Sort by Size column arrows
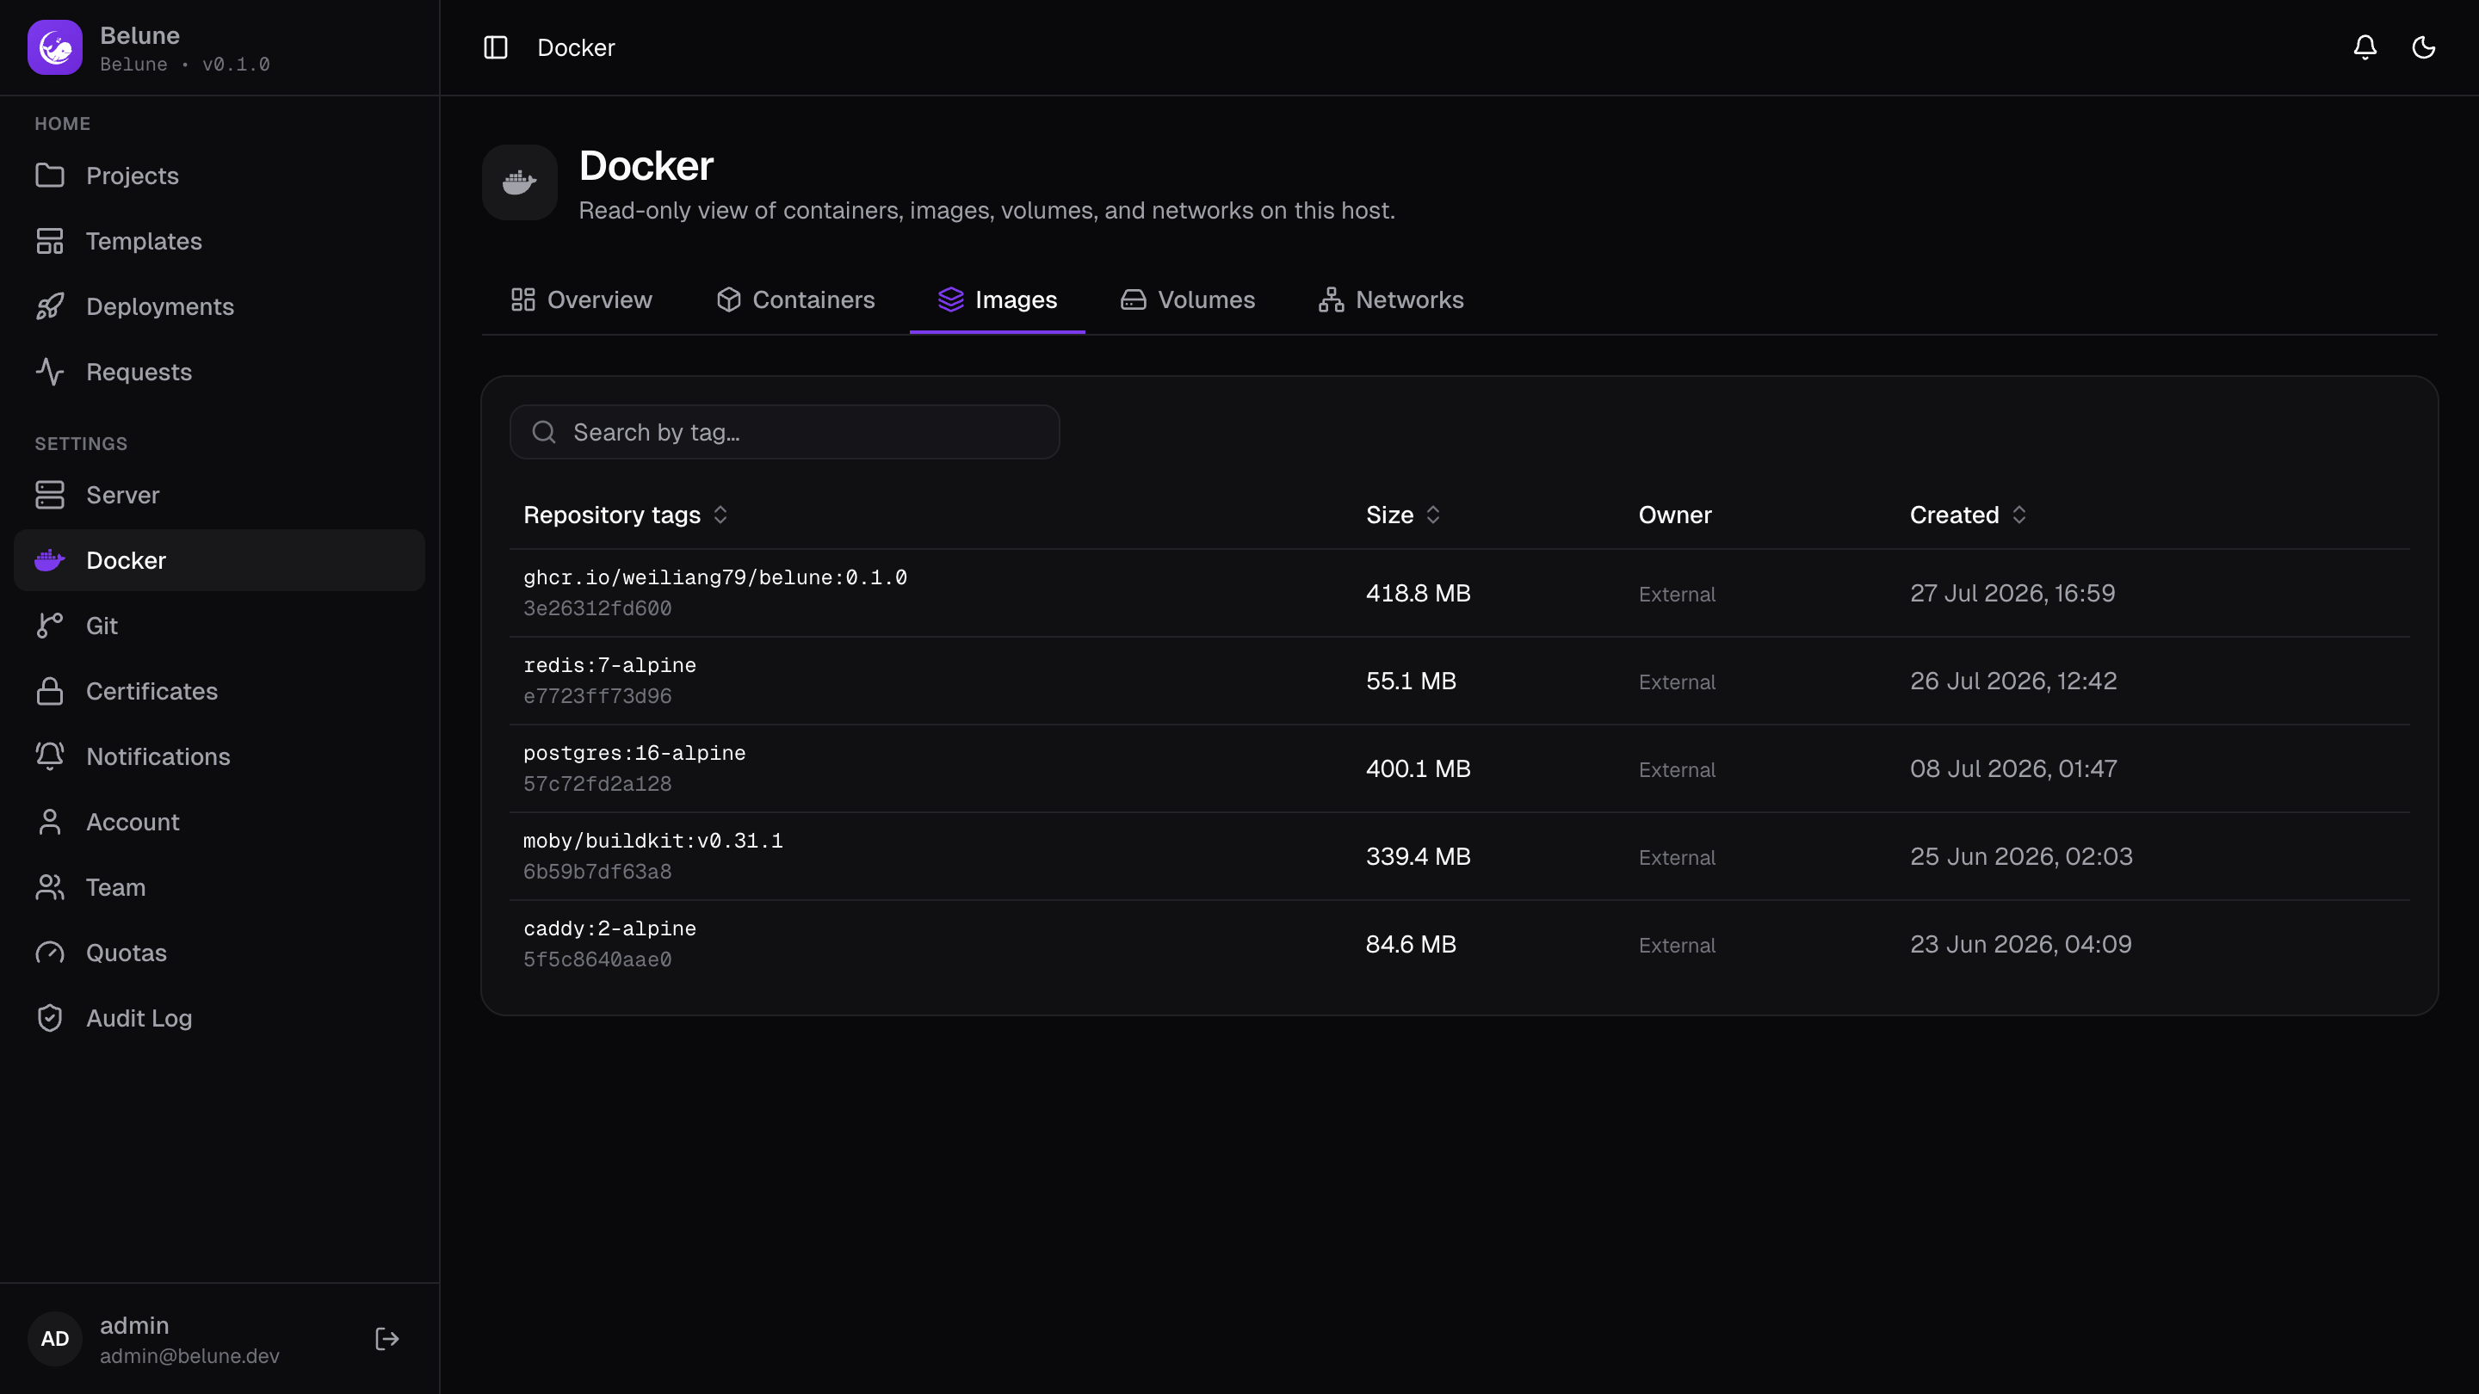Image resolution: width=2479 pixels, height=1394 pixels. click(1433, 515)
